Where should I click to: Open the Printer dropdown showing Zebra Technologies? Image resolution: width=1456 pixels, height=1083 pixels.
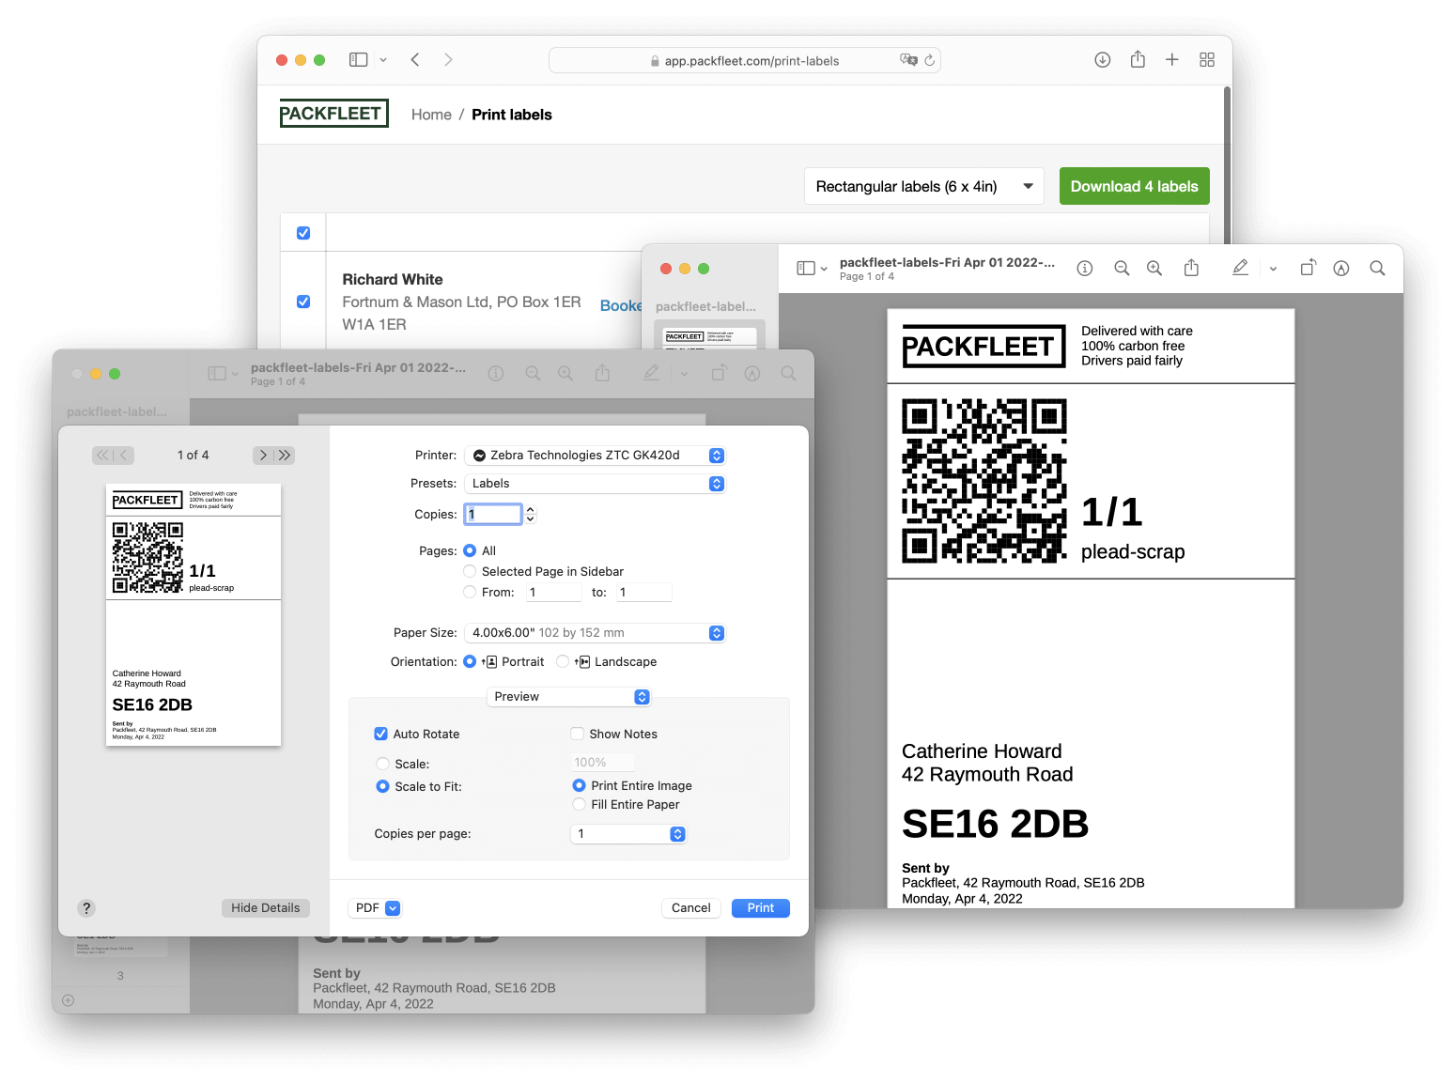click(x=596, y=456)
